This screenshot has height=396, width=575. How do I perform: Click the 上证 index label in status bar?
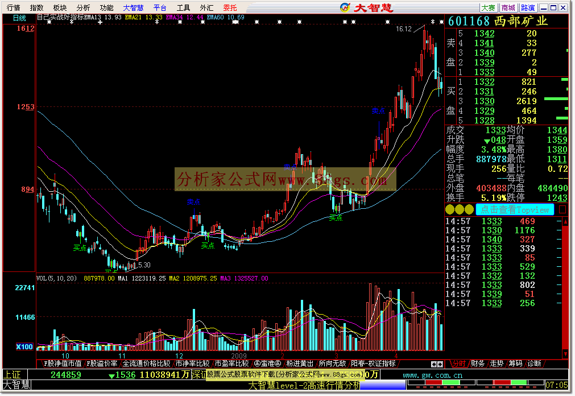(12, 375)
